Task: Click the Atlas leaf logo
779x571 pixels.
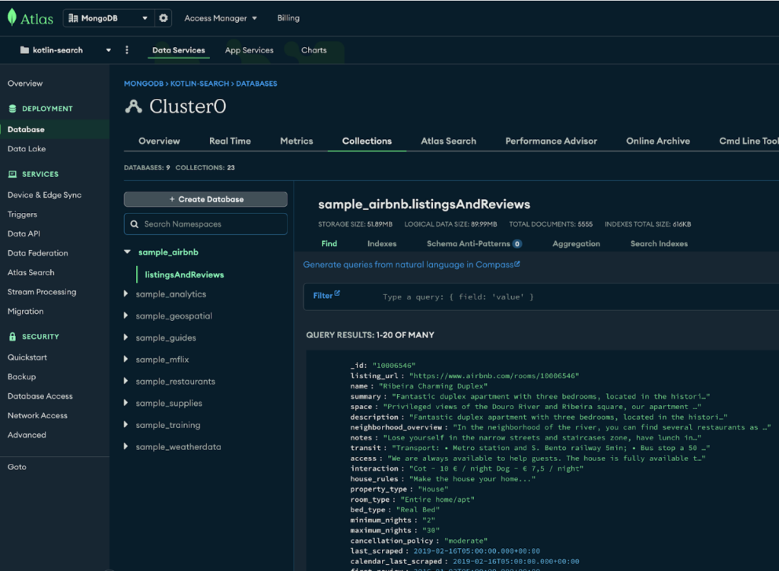Action: point(12,18)
